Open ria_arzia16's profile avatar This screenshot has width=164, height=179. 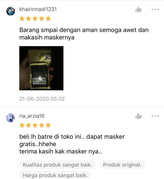(11, 118)
